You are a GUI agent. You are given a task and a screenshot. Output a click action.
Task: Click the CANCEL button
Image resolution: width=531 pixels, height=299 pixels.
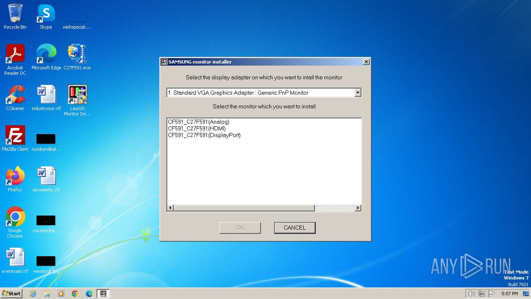coord(295,228)
